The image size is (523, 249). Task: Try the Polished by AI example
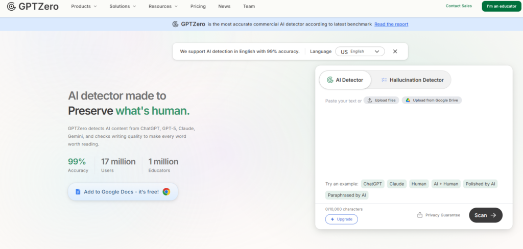(480, 184)
